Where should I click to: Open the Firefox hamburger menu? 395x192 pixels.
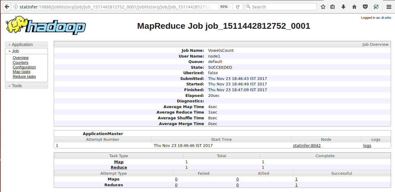(x=389, y=7)
